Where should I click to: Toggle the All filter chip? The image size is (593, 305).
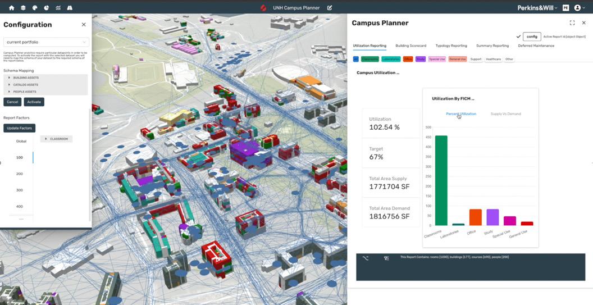[356, 59]
